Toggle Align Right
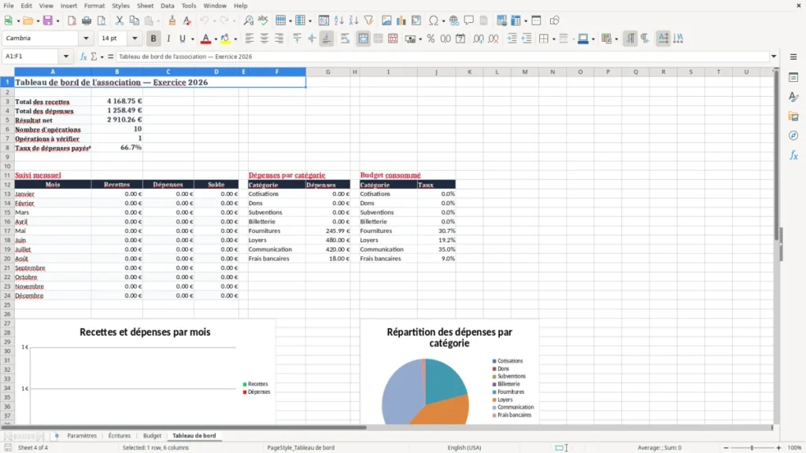 click(279, 39)
